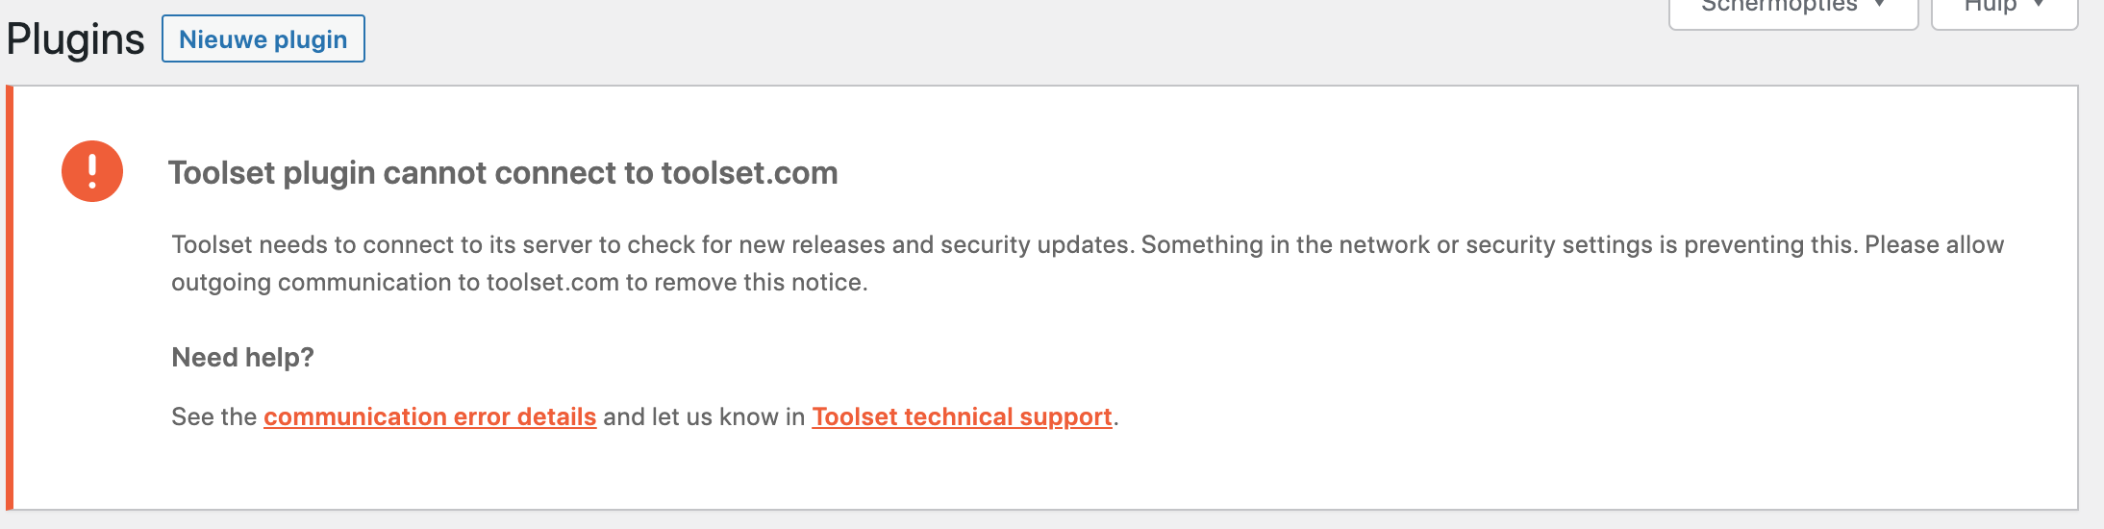
Task: Click the orange left border of the notice
Action: click(x=10, y=297)
